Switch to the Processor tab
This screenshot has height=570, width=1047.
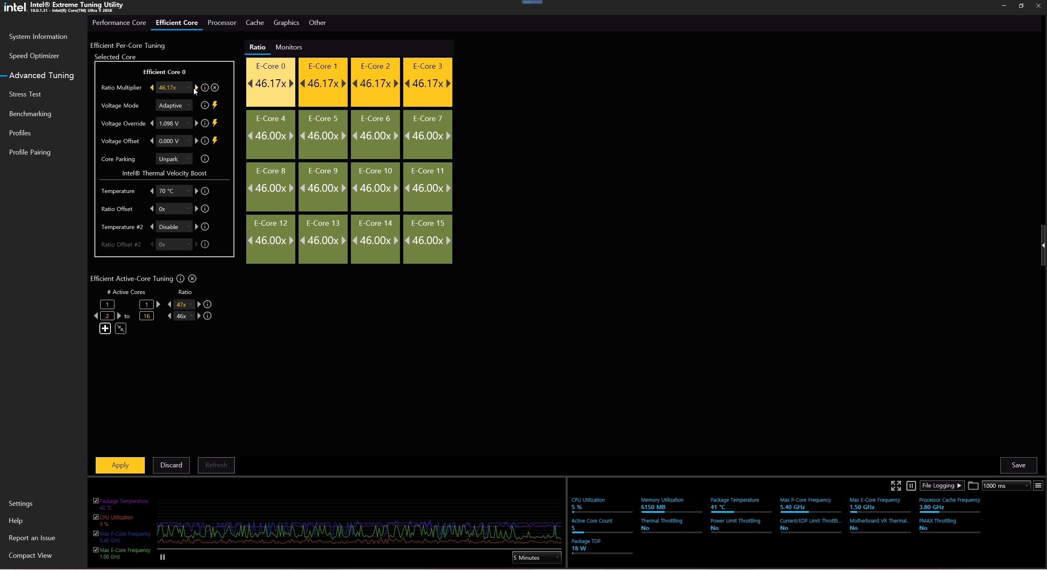click(222, 22)
